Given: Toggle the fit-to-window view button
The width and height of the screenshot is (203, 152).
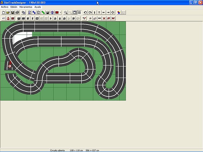Looking at the screenshot, I should click(x=75, y=12).
